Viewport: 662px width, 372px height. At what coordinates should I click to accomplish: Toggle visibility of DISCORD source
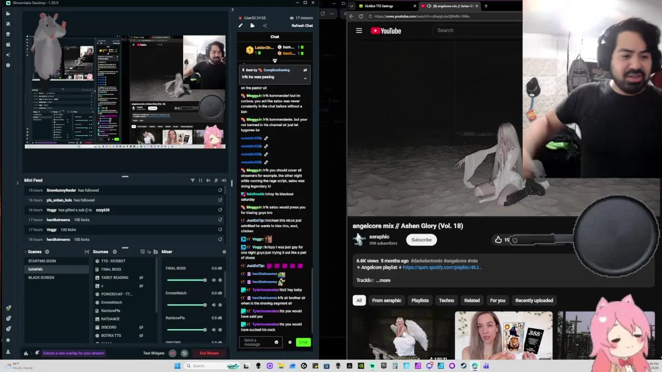click(x=141, y=327)
